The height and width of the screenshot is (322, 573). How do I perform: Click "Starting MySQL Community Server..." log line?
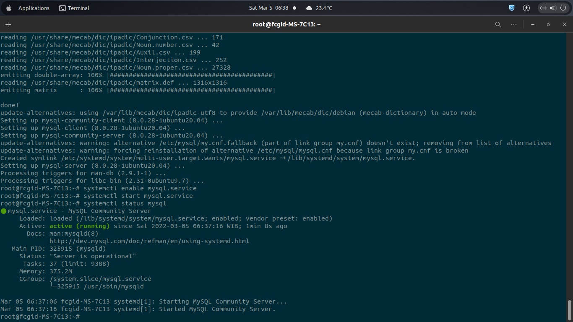143,301
